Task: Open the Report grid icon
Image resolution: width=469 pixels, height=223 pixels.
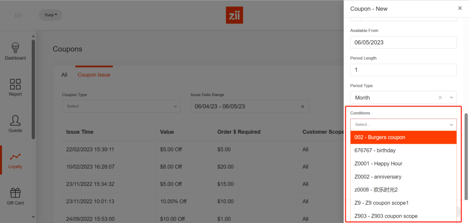Action: 15,84
